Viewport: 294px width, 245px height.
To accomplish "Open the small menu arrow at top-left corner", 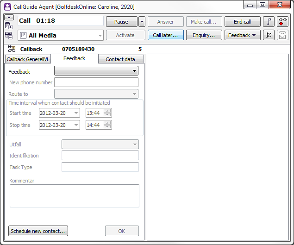I will (x=9, y=18).
